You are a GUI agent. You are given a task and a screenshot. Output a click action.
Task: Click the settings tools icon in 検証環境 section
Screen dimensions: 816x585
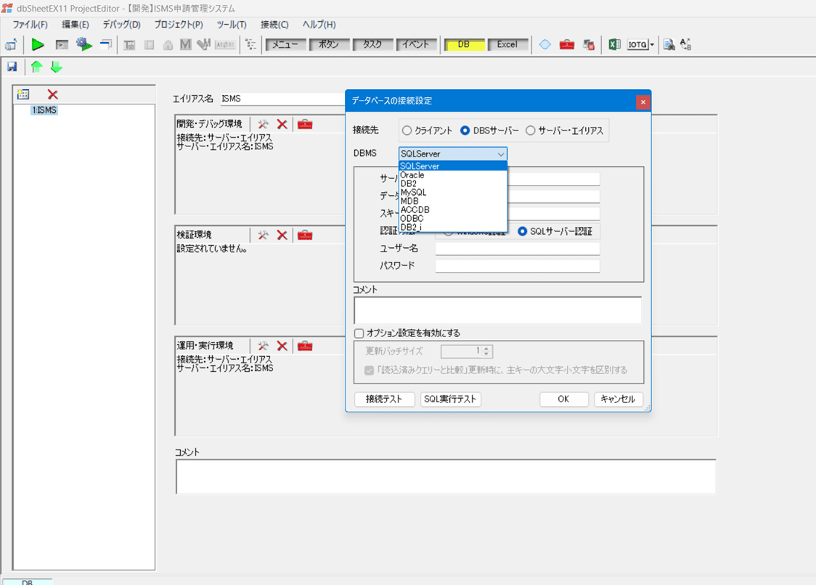tap(263, 235)
